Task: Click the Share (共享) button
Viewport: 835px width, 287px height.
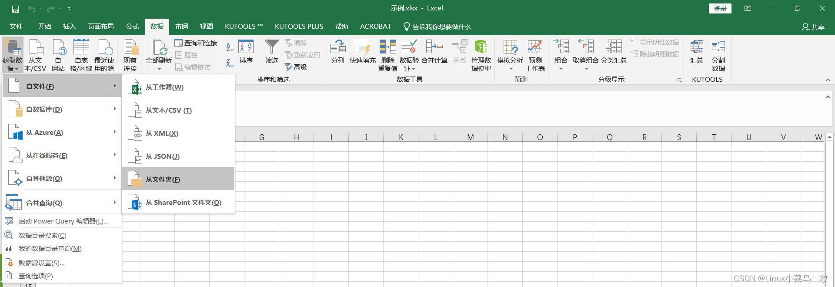Action: pyautogui.click(x=813, y=27)
